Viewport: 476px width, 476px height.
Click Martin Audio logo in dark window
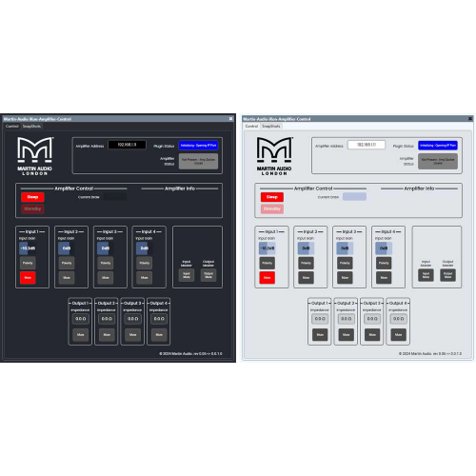(35, 156)
